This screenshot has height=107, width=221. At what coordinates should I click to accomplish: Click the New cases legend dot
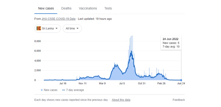(42, 90)
